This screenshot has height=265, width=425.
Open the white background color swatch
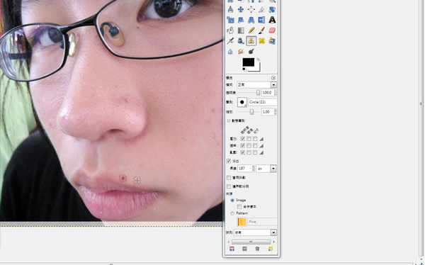[x=257, y=68]
